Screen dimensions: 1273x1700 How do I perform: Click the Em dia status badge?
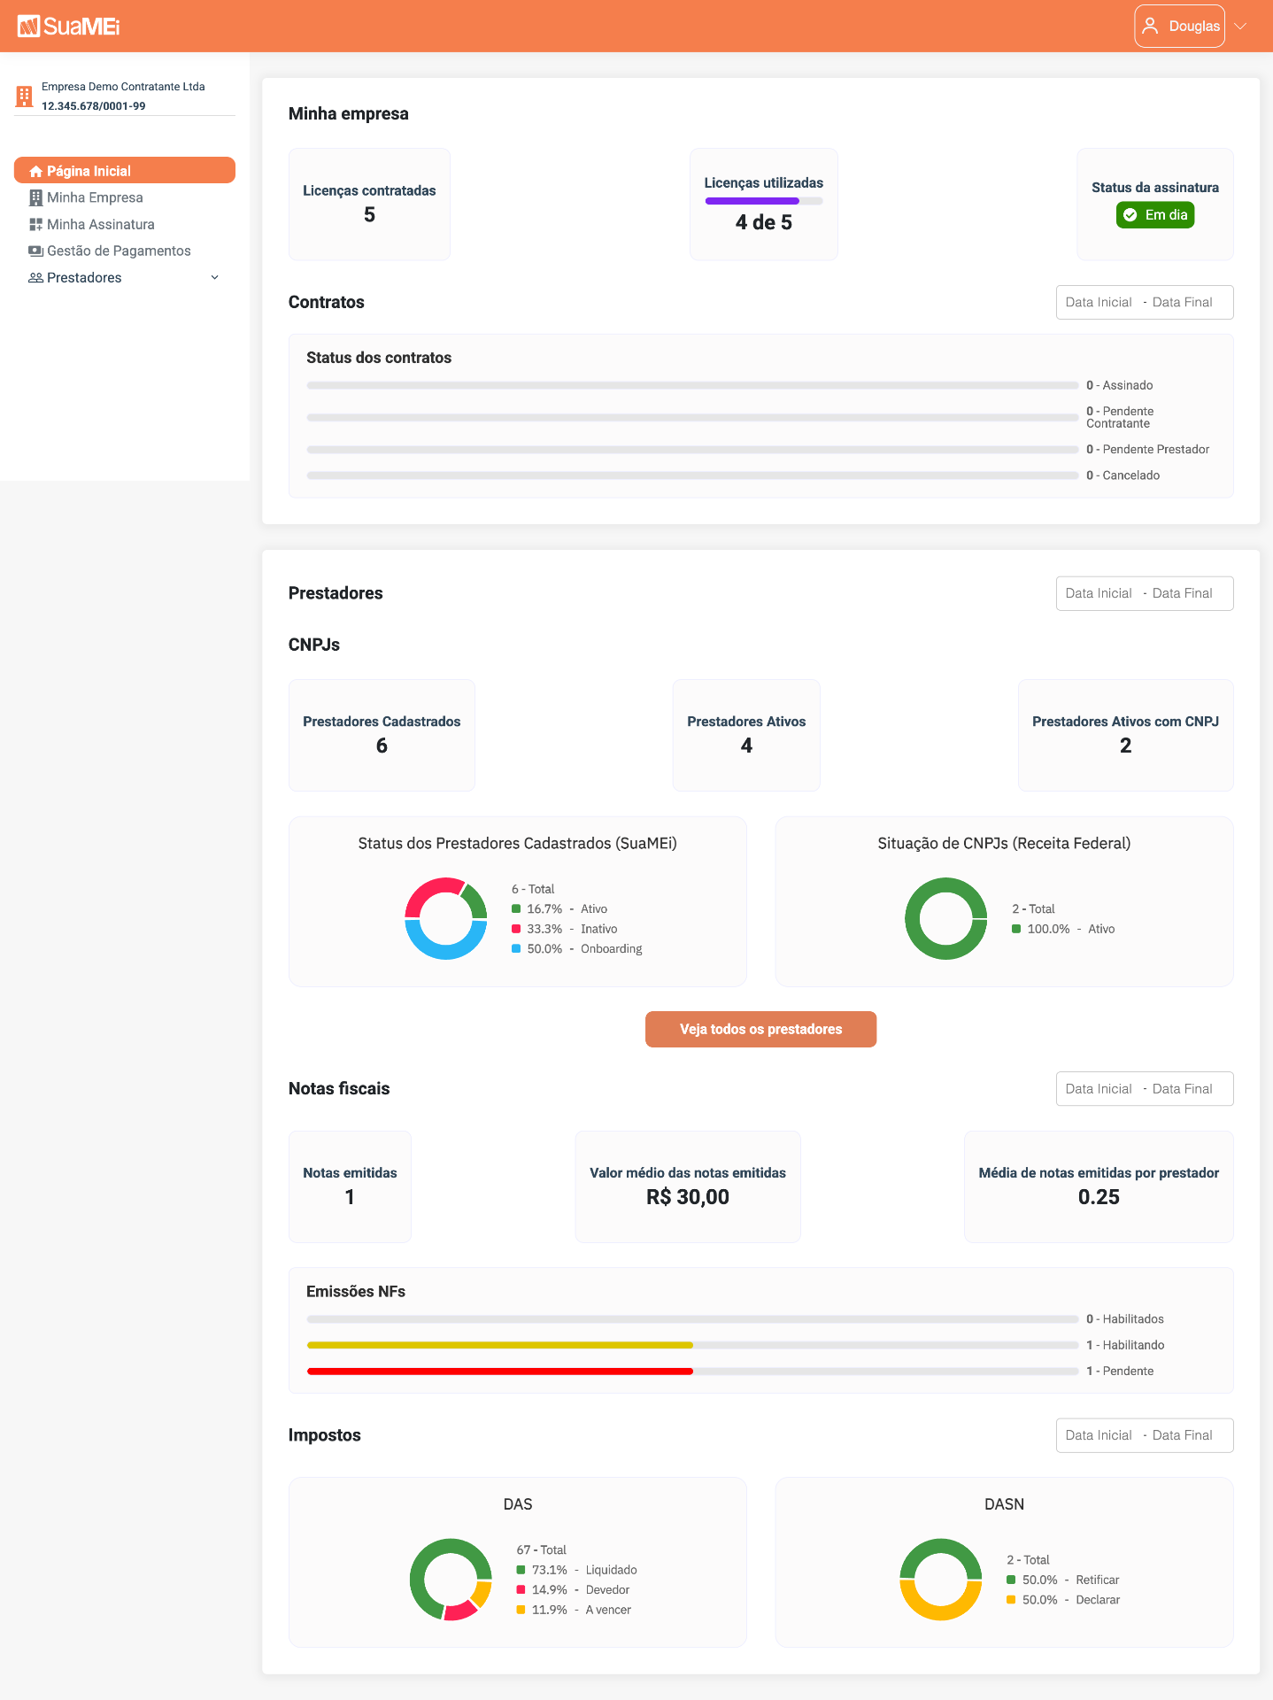click(1155, 215)
